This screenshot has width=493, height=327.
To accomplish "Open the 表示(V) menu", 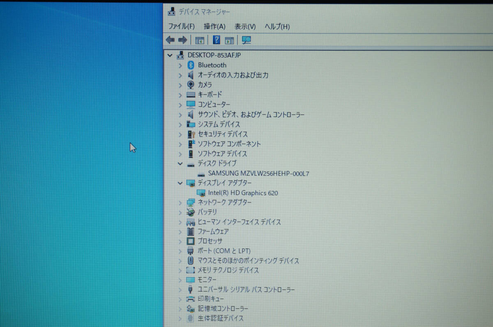I will tap(245, 26).
